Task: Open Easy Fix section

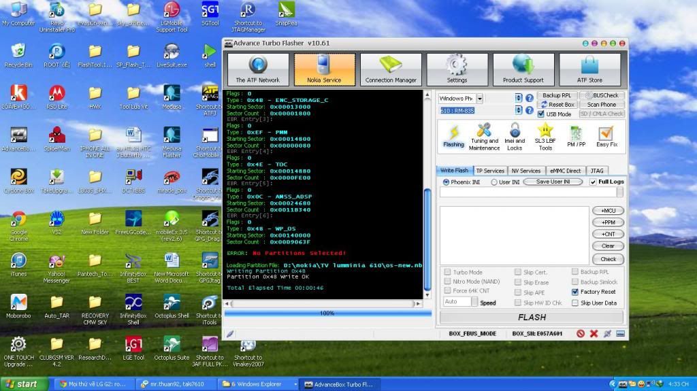Action: 606,137
